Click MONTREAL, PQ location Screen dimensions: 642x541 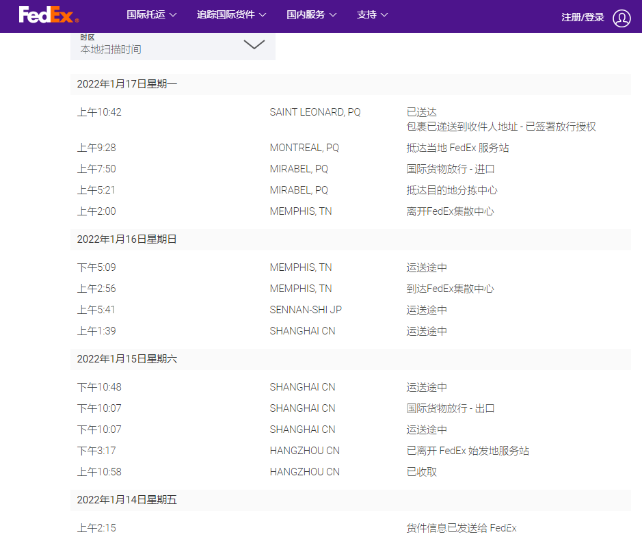tap(304, 148)
